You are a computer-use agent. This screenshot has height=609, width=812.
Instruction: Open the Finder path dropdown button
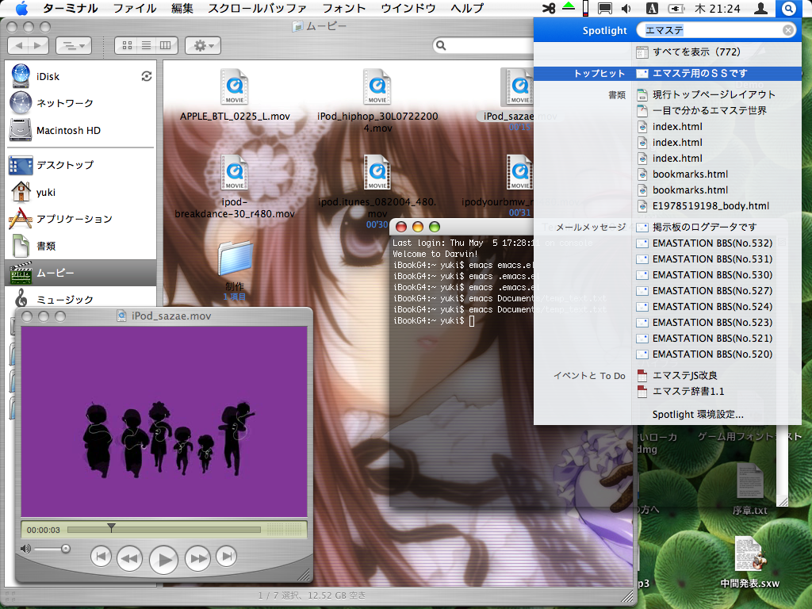(x=74, y=45)
